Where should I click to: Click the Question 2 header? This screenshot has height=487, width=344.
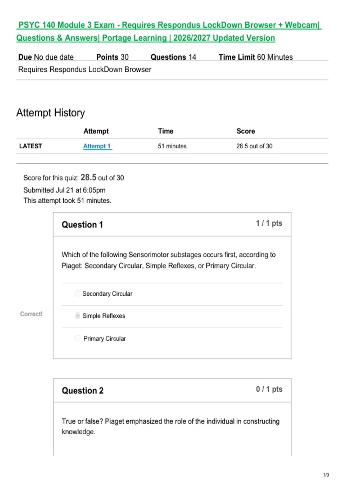pos(83,390)
